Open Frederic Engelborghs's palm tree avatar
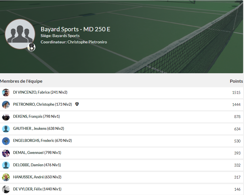This screenshot has width=244, height=195. [x=6, y=141]
